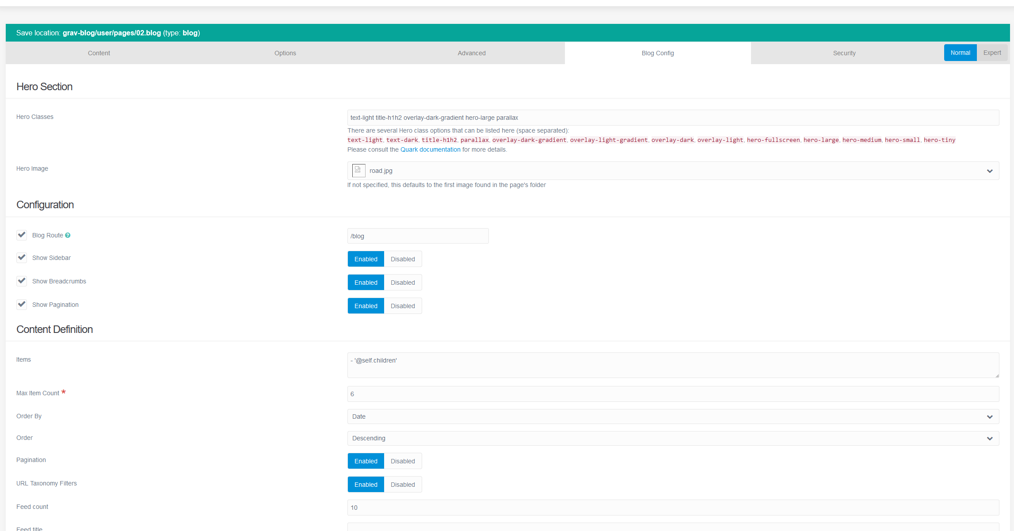Click the Feed title field

[673, 527]
